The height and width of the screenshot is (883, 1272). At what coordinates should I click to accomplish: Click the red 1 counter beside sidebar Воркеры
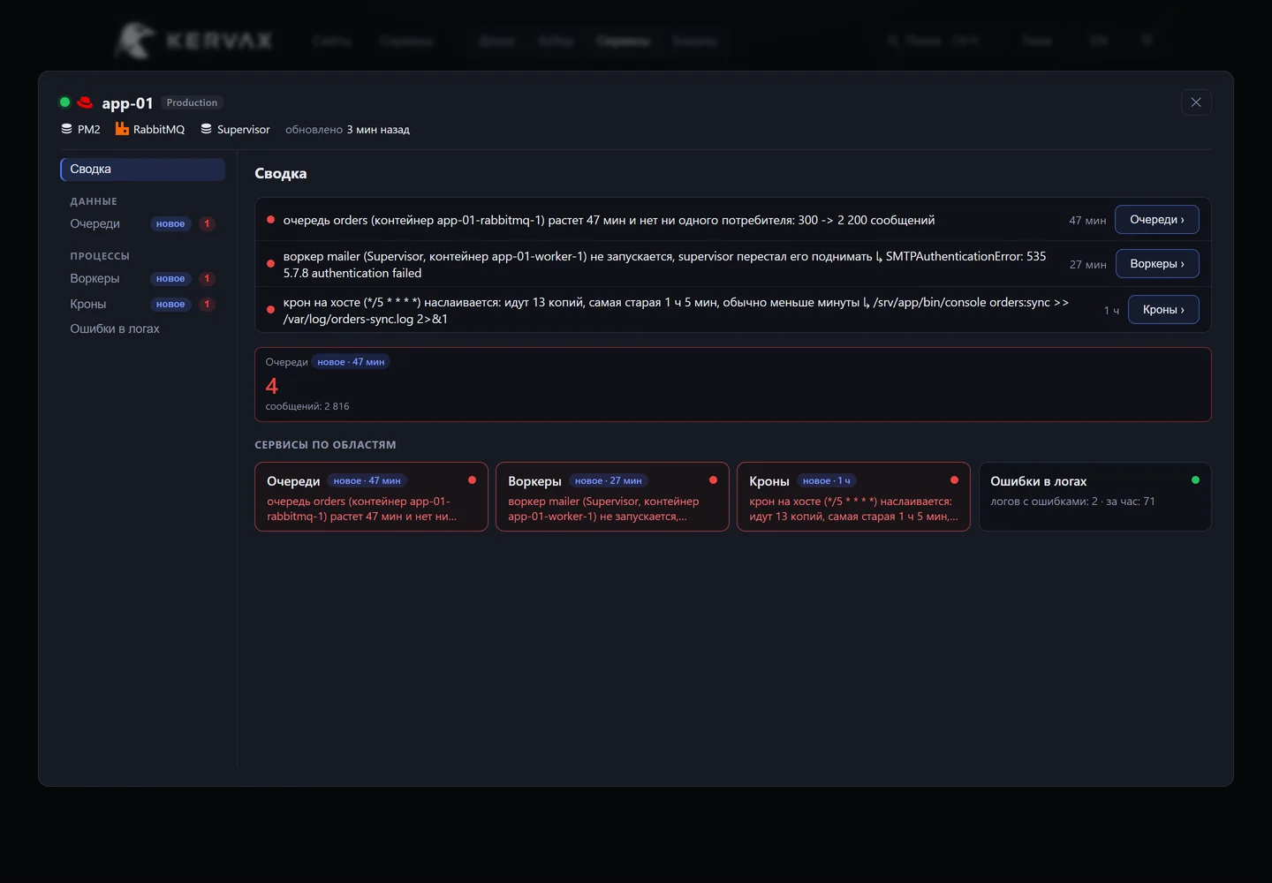(207, 279)
